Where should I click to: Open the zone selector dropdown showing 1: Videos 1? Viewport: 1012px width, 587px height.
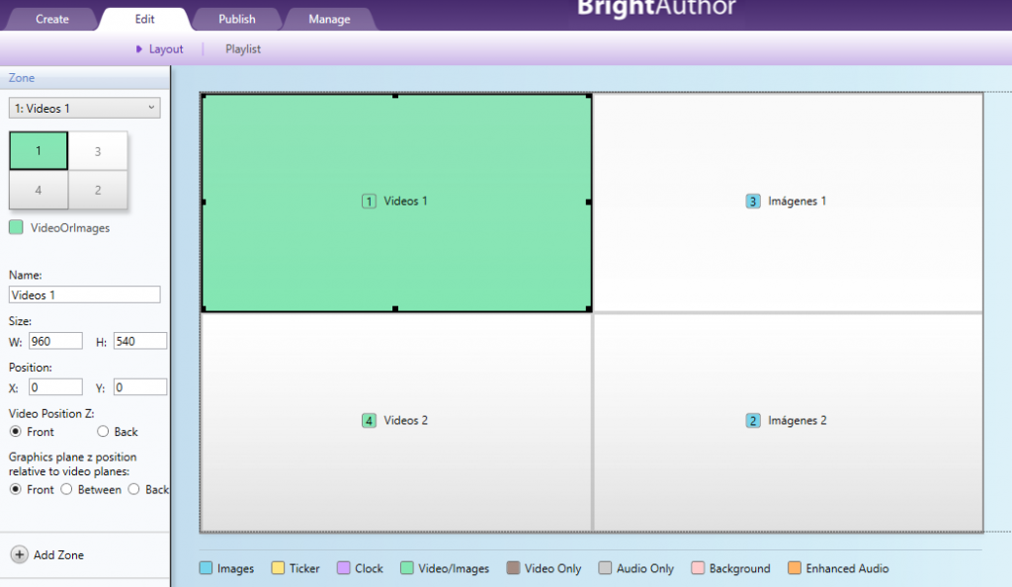(x=83, y=107)
